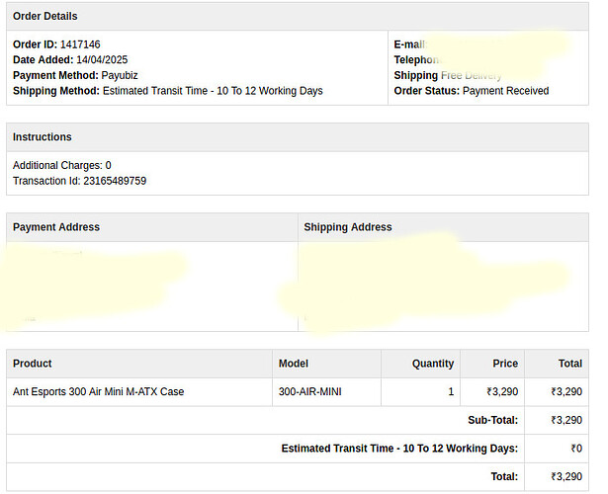Image resolution: width=608 pixels, height=494 pixels.
Task: Click the Payment Address heading
Action: point(56,227)
